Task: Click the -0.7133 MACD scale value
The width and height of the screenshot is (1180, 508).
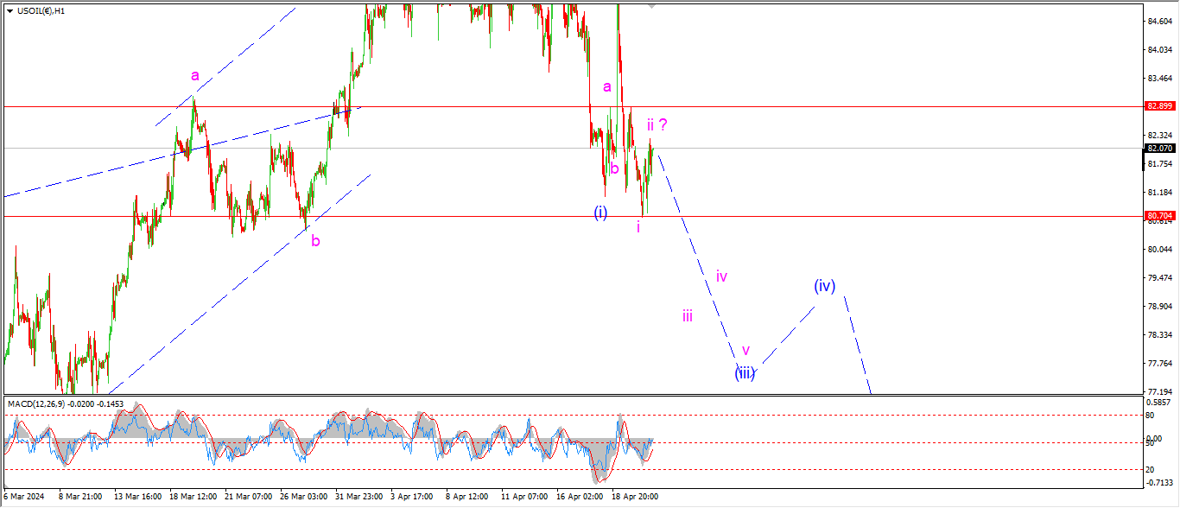Action: [1160, 482]
